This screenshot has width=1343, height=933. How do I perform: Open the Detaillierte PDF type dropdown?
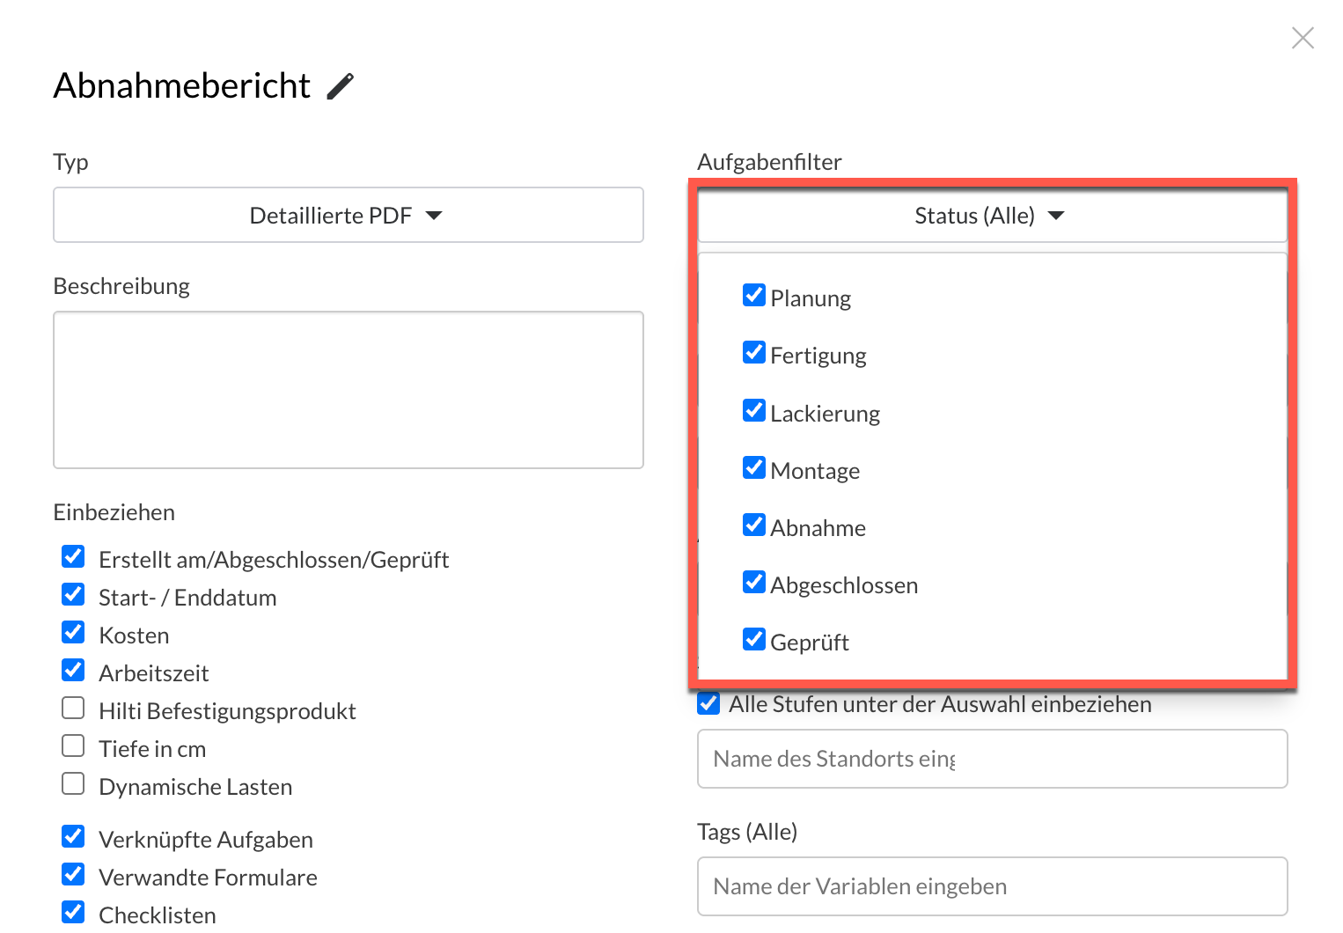(x=348, y=216)
